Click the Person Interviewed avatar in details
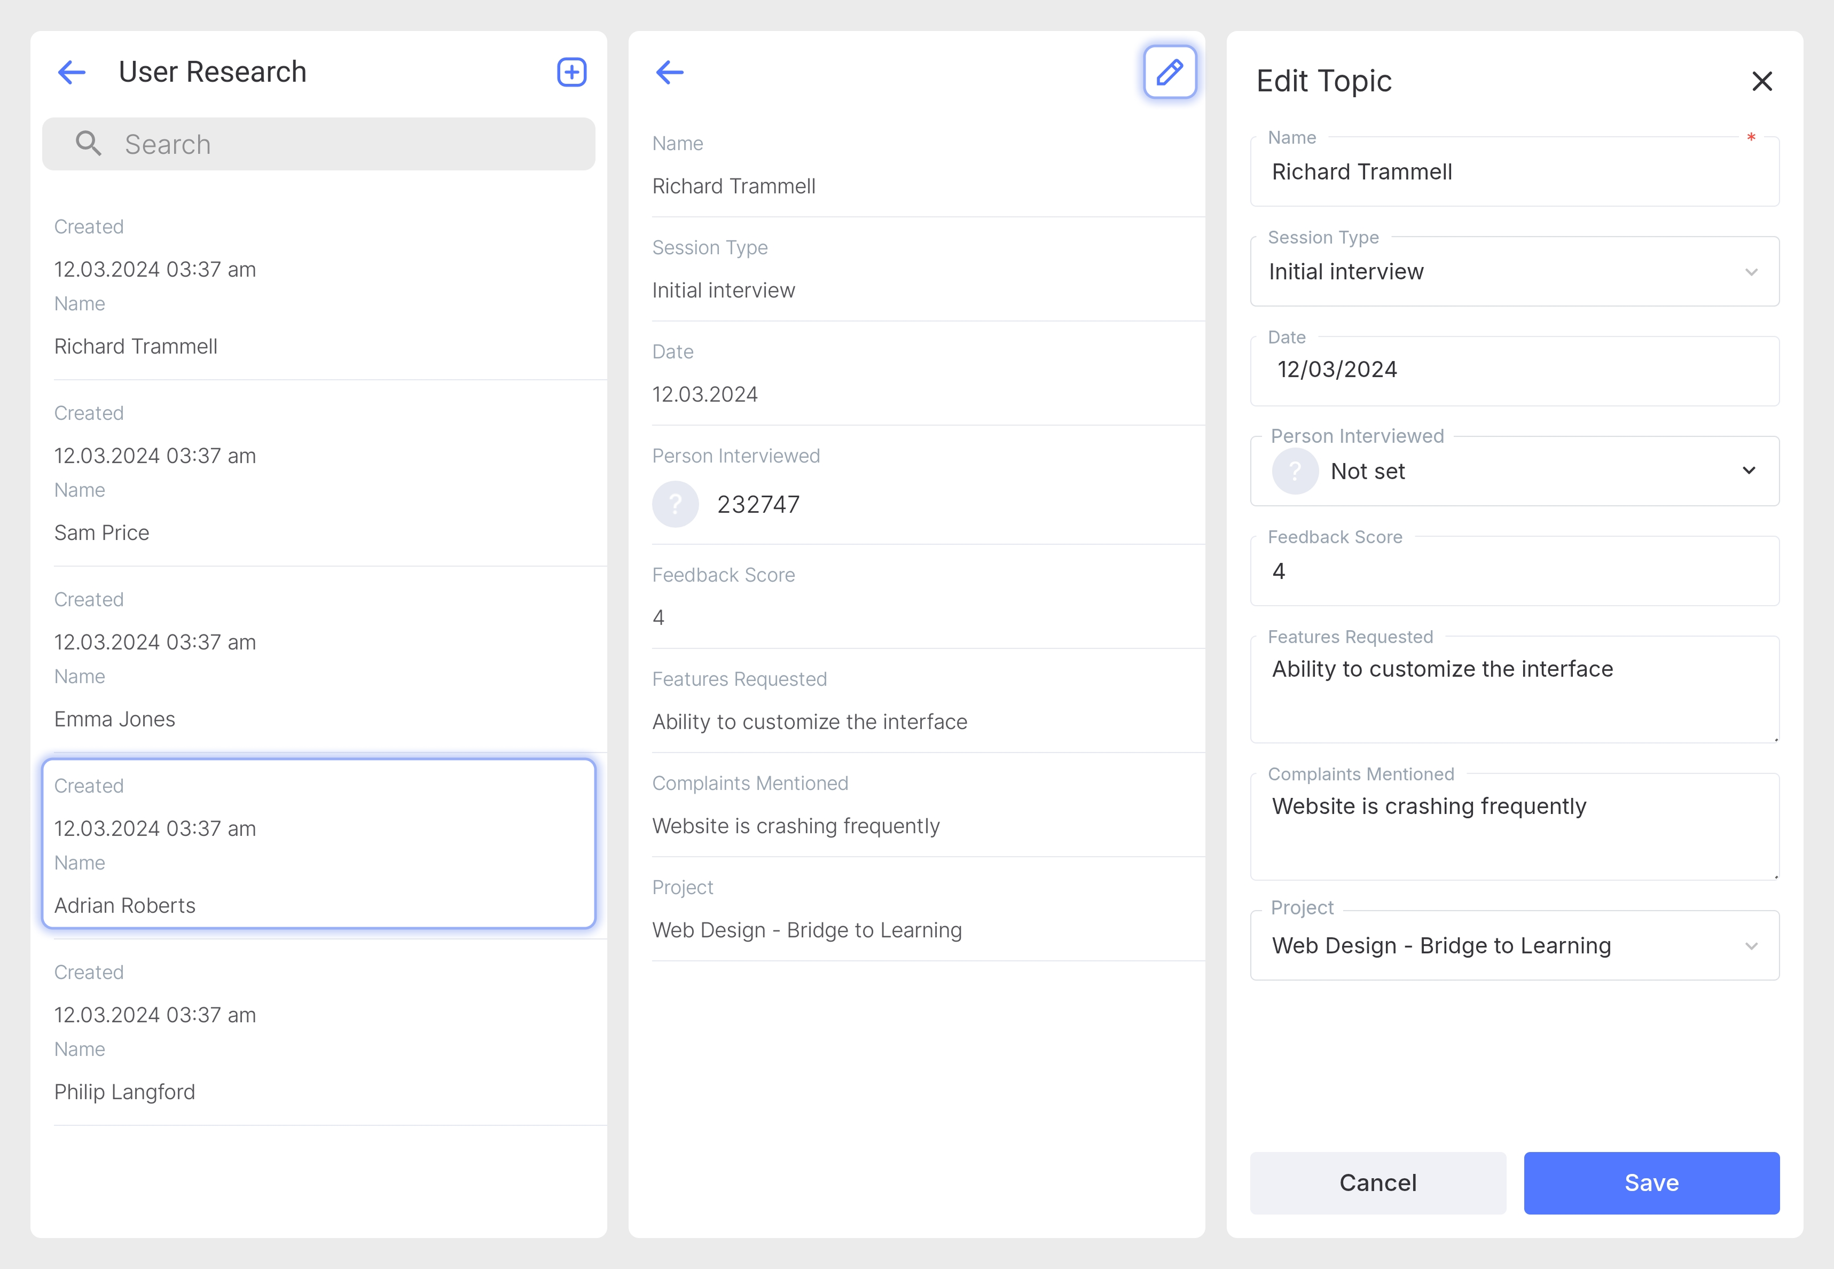Viewport: 1834px width, 1269px height. 675,504
